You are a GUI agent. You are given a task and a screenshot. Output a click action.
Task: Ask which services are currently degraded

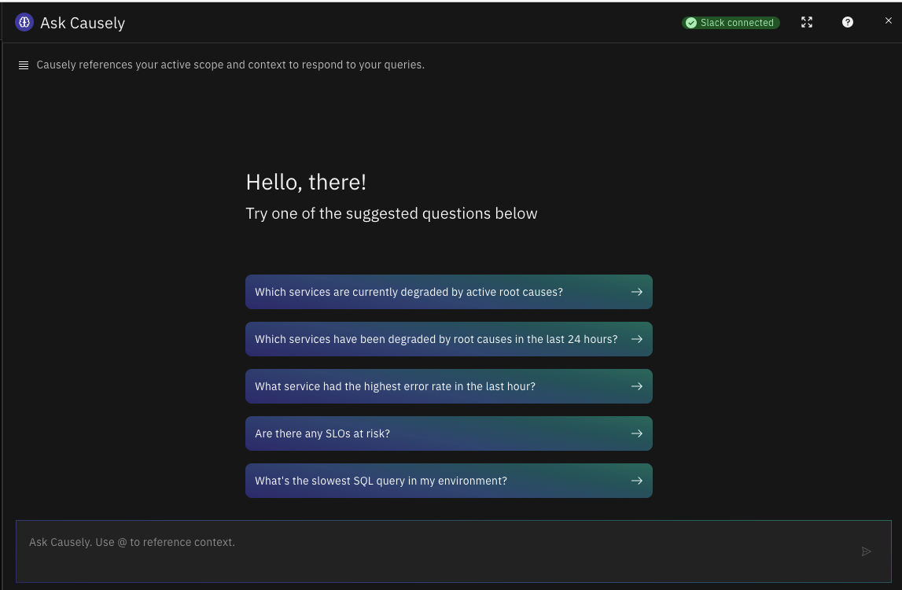point(449,292)
